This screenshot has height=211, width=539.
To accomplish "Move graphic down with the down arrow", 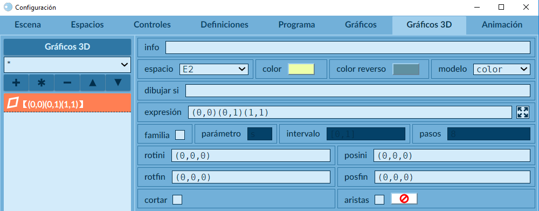I will point(118,83).
